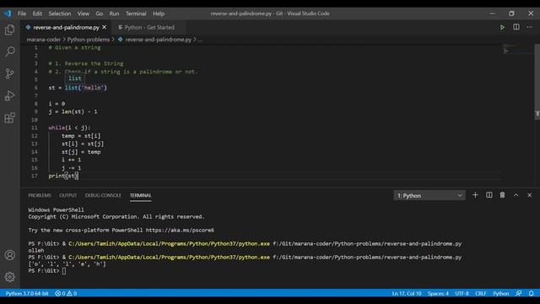The height and width of the screenshot is (304, 540).
Task: Split the editor to the right
Action: tap(516, 27)
